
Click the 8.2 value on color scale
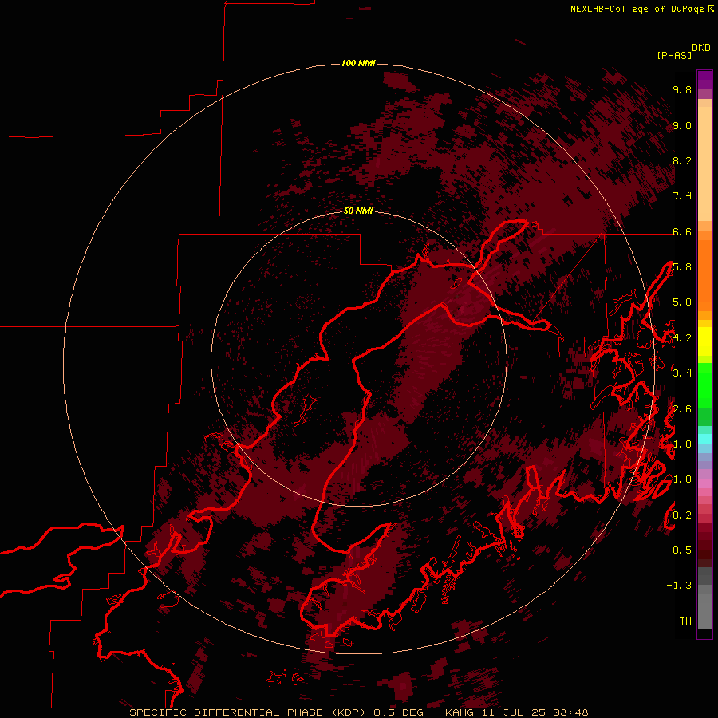(x=682, y=160)
